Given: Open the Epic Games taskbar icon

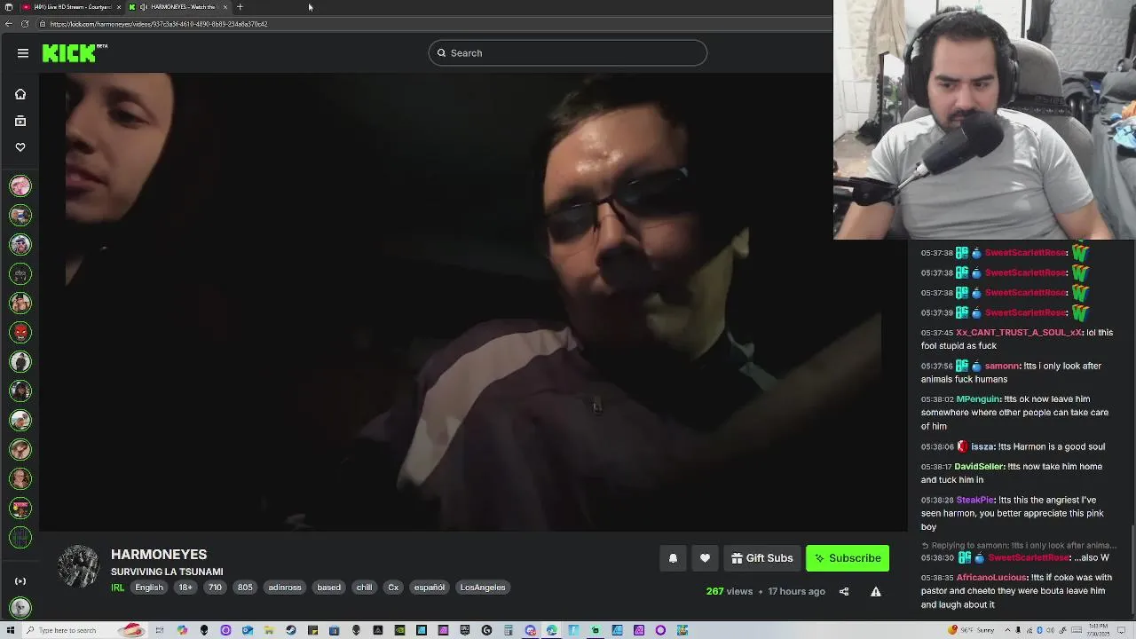Looking at the screenshot, I should point(465,630).
